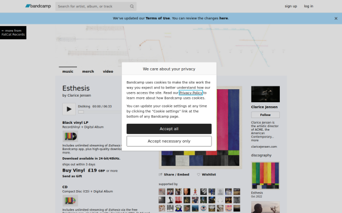
Task: Dismiss the Terms of Use banner
Action: pos(336,19)
